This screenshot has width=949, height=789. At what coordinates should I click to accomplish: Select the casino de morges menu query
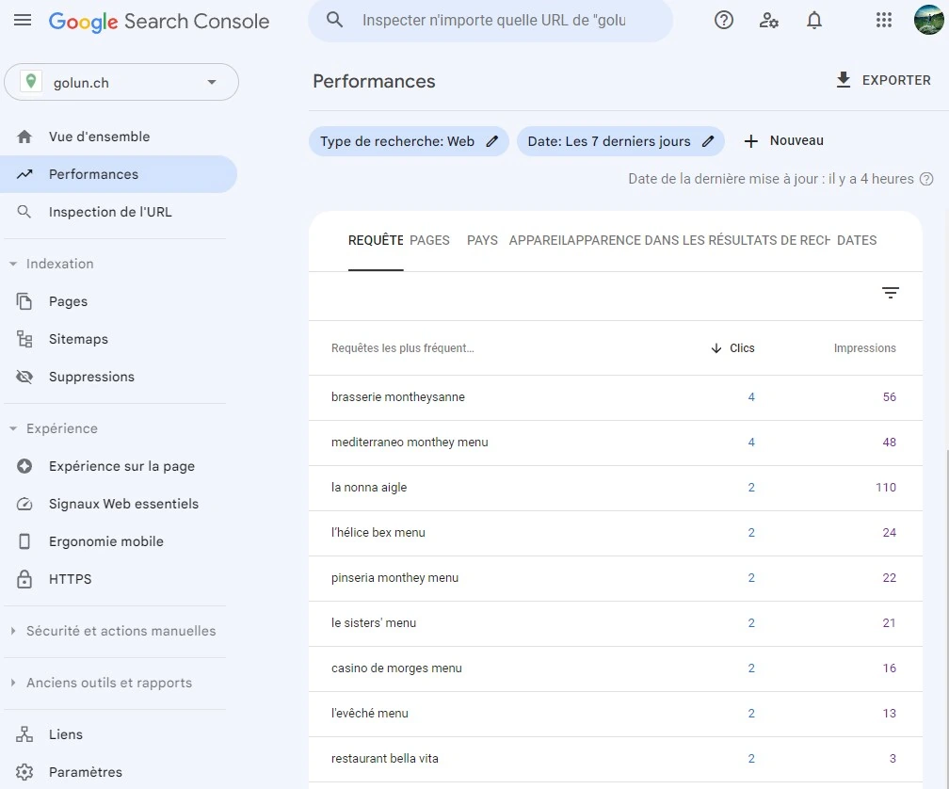click(616, 668)
